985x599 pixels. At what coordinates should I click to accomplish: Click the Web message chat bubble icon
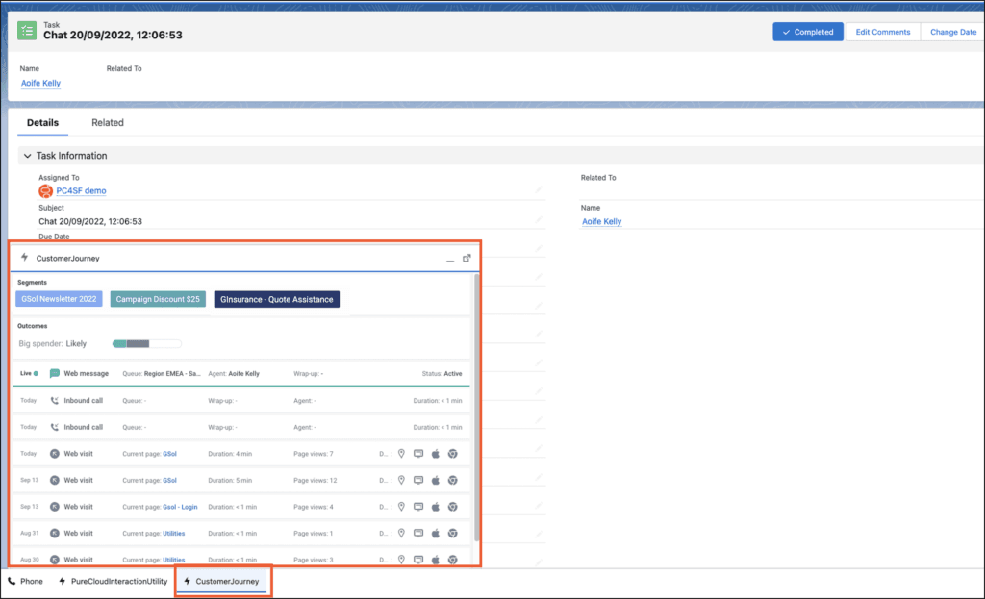tap(56, 373)
